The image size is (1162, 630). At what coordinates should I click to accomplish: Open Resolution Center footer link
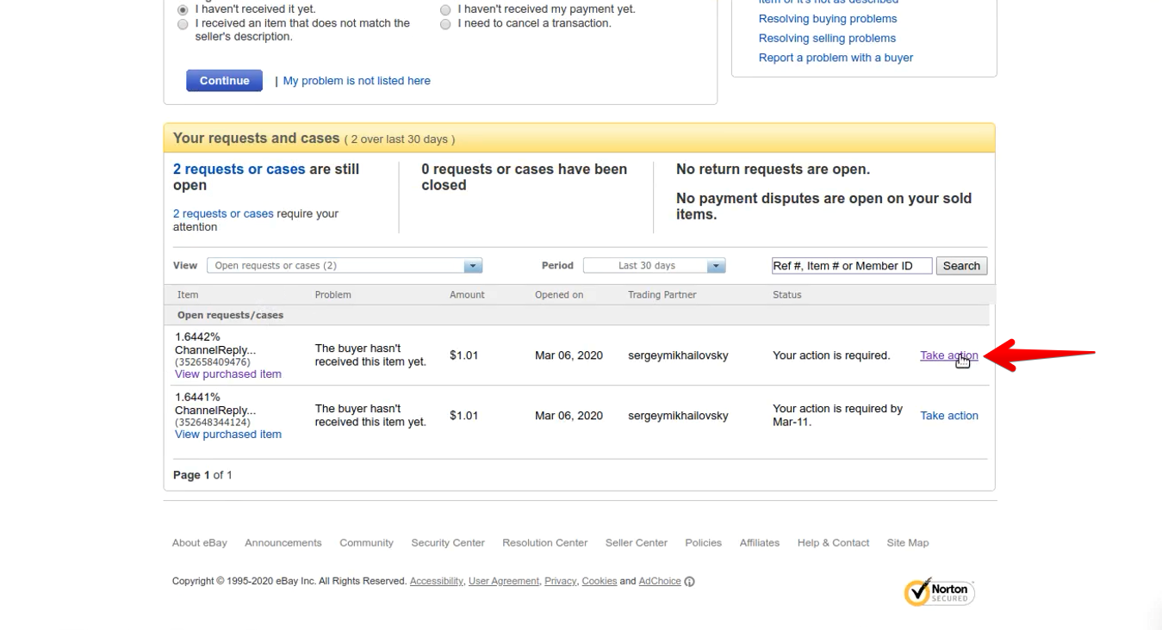coord(545,543)
